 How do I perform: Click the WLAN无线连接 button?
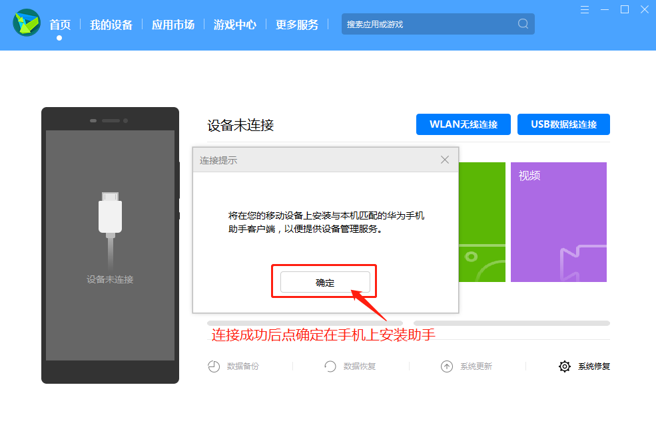click(463, 124)
